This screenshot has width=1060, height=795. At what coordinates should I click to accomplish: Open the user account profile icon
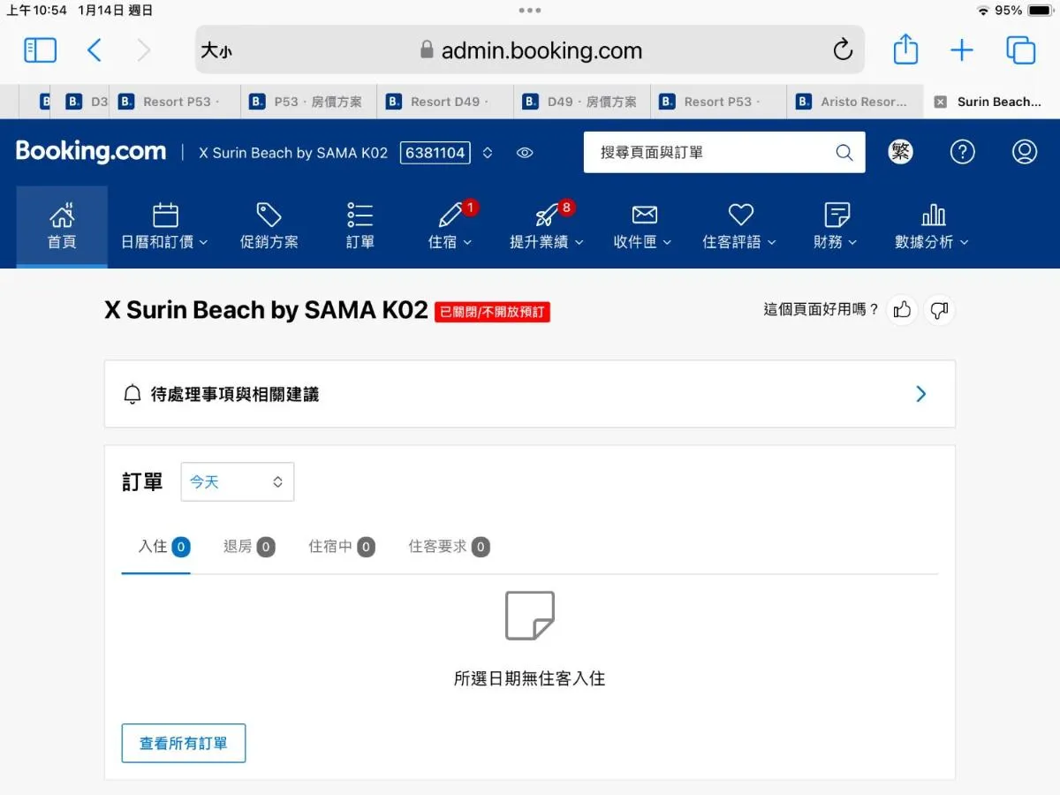point(1024,152)
